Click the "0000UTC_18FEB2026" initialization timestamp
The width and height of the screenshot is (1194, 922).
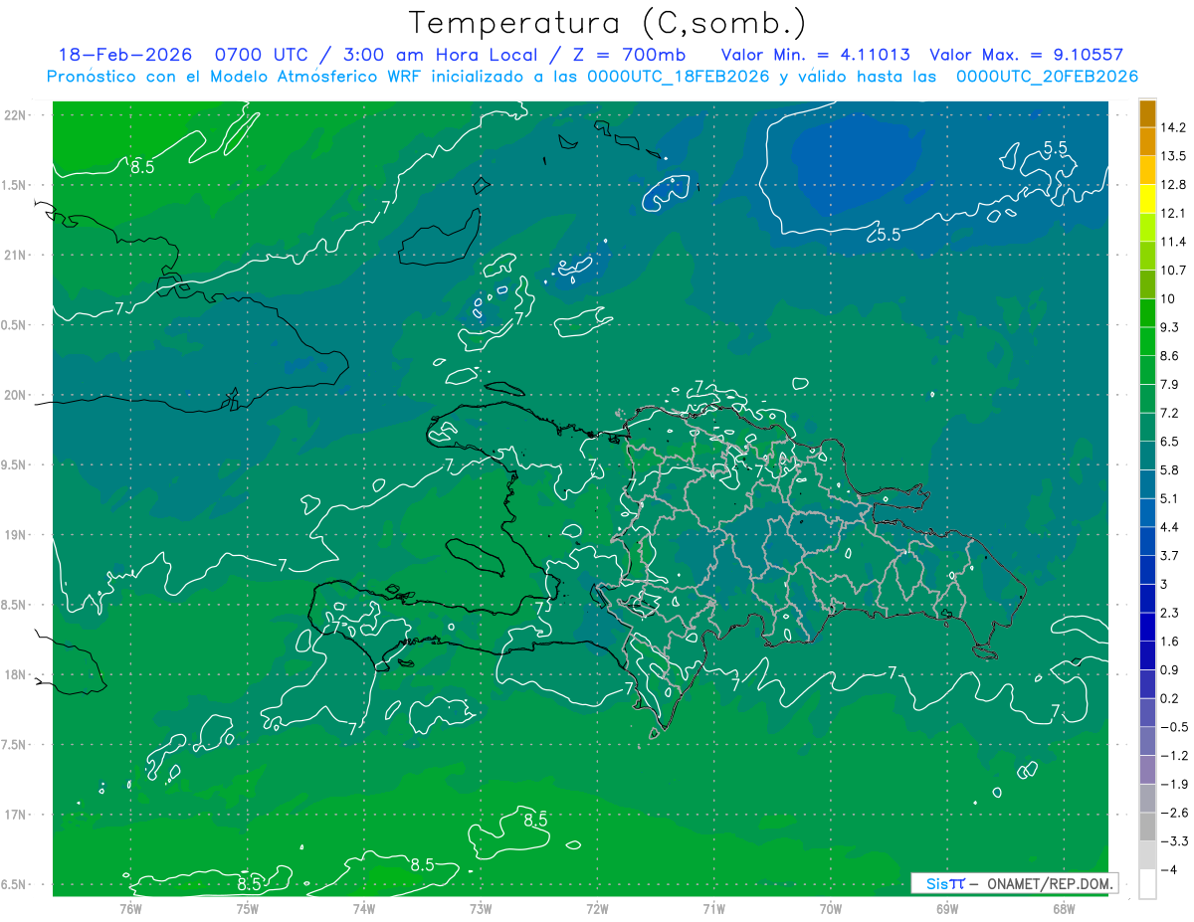pos(679,77)
